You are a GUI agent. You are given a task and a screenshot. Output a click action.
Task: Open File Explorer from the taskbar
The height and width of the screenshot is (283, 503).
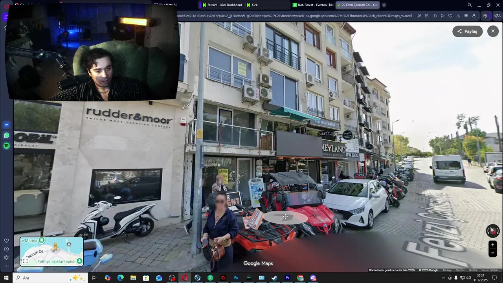[133, 278]
